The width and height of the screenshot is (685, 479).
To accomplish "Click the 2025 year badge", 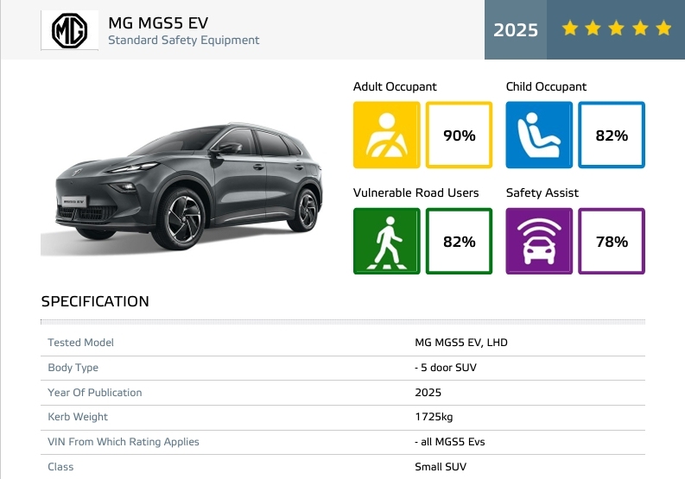I will click(516, 29).
